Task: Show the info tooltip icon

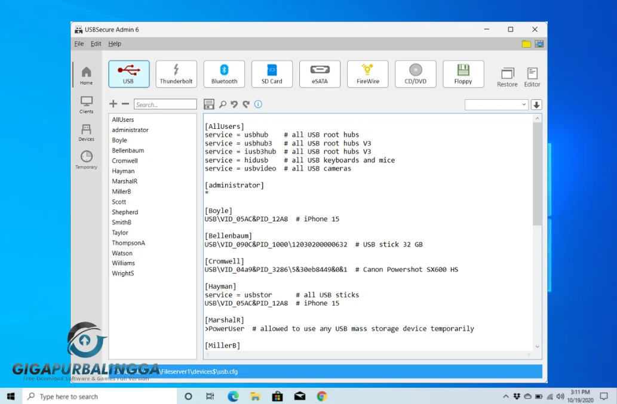Action: point(257,104)
